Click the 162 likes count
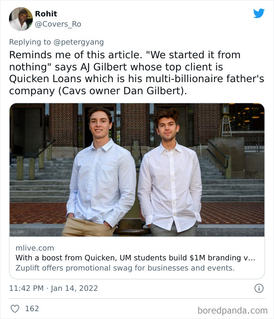Viewport: 274px width, 319px height. [x=31, y=308]
